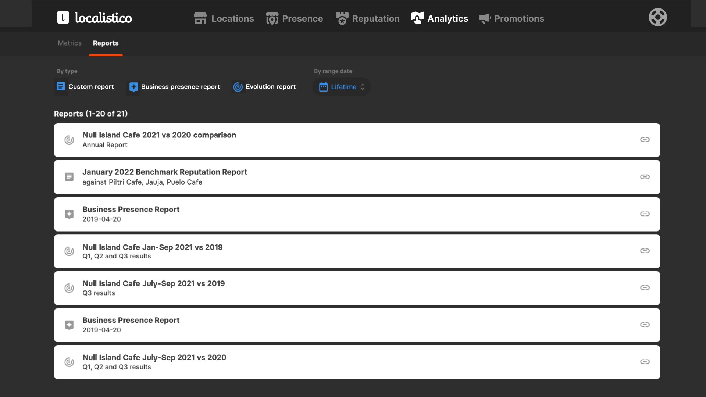Open the Promotions section
This screenshot has width=706, height=397.
click(x=511, y=18)
